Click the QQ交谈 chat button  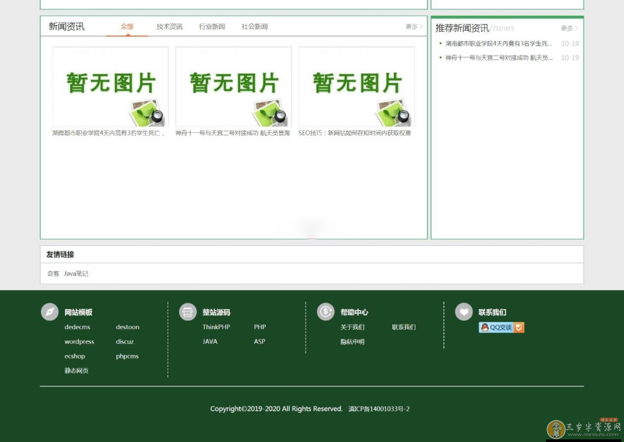500,327
